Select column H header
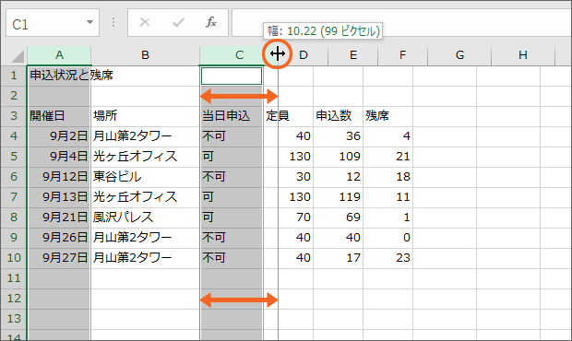Screen dimensions: 572x341 (x=523, y=55)
